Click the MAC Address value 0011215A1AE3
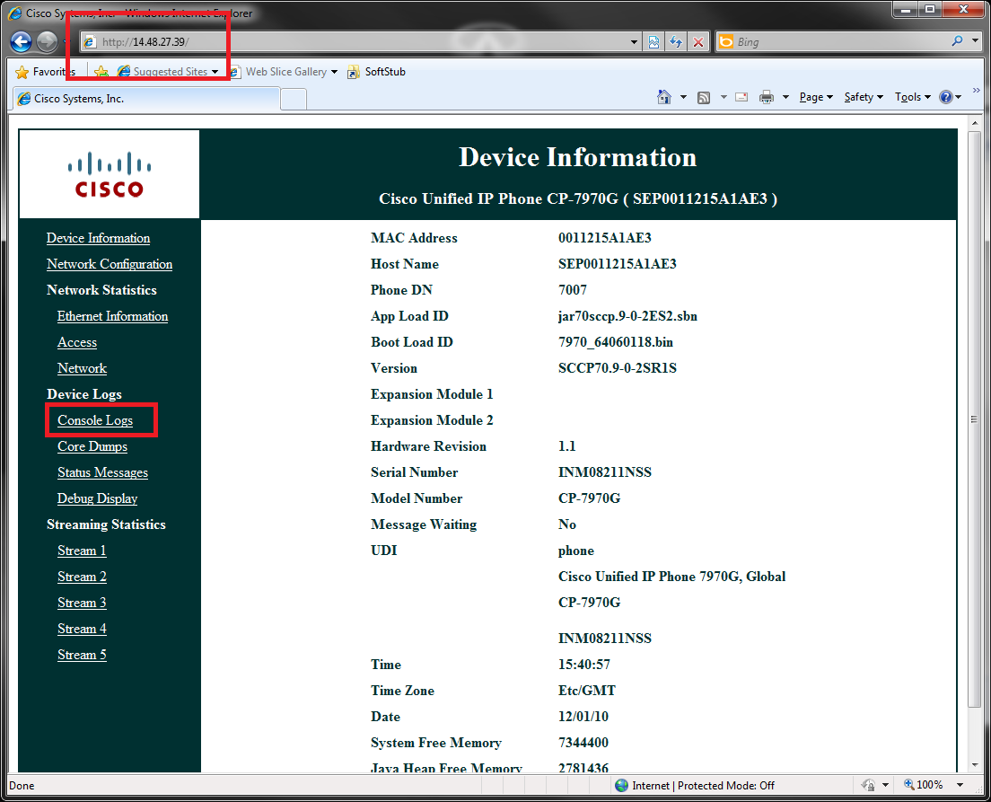The width and height of the screenshot is (991, 802). click(605, 238)
